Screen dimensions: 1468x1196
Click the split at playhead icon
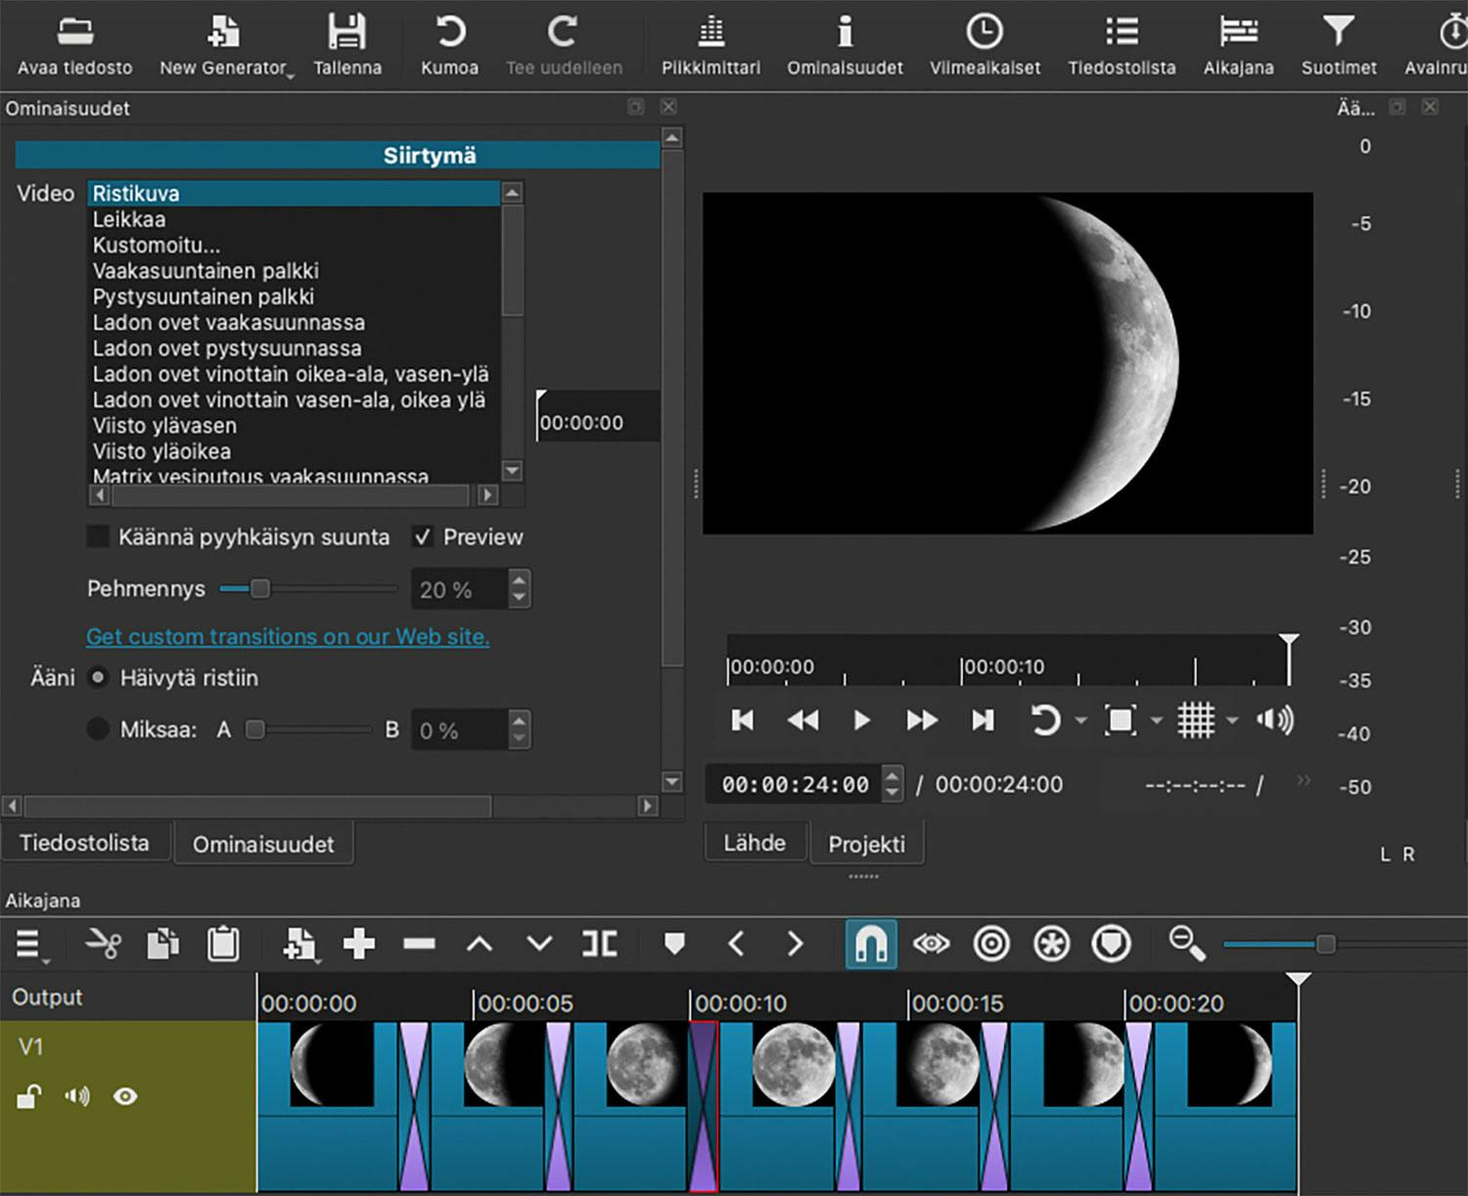click(599, 944)
